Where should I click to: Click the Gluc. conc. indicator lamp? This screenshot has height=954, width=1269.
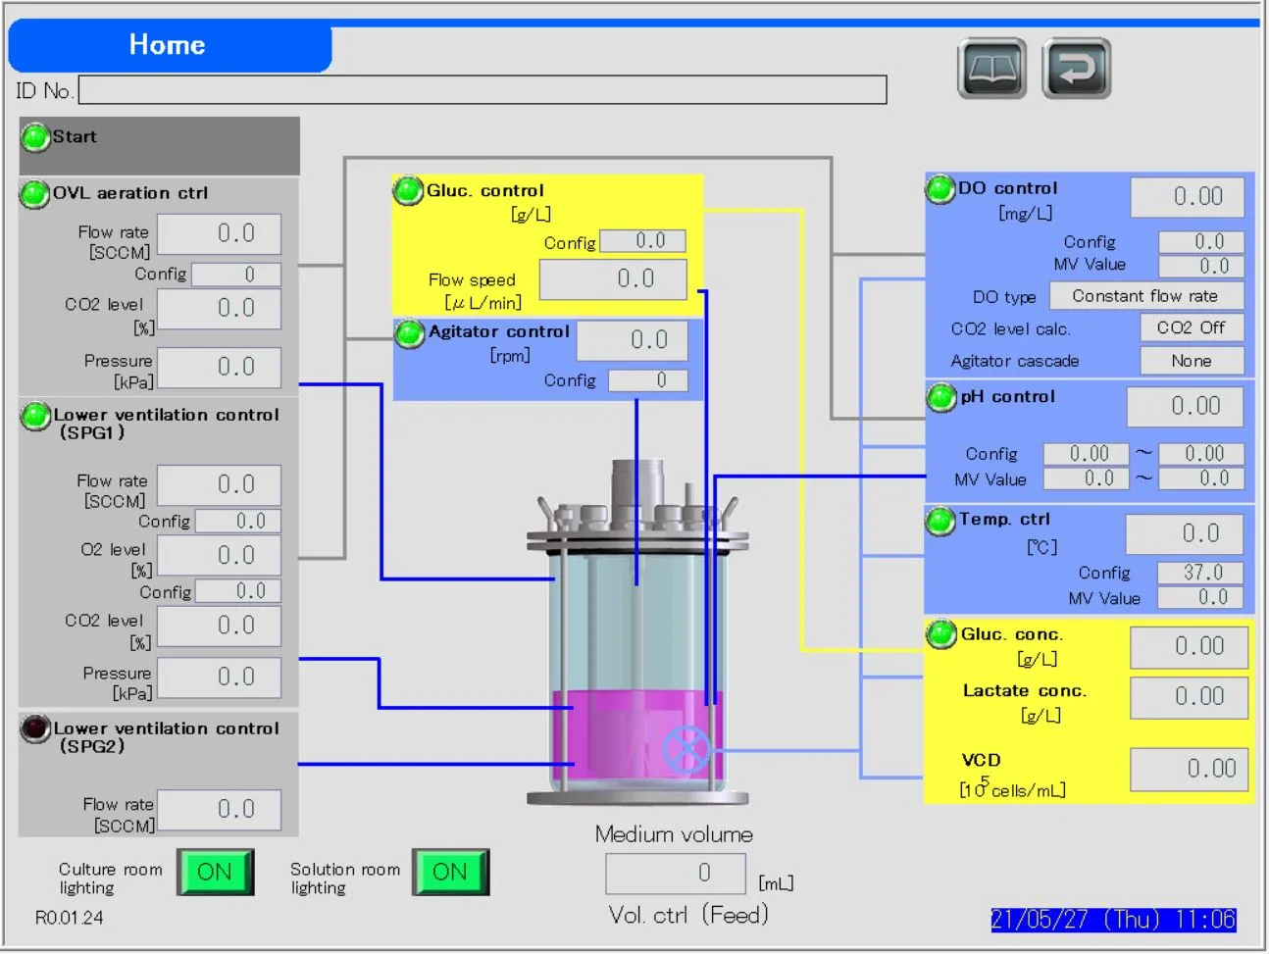tap(941, 634)
